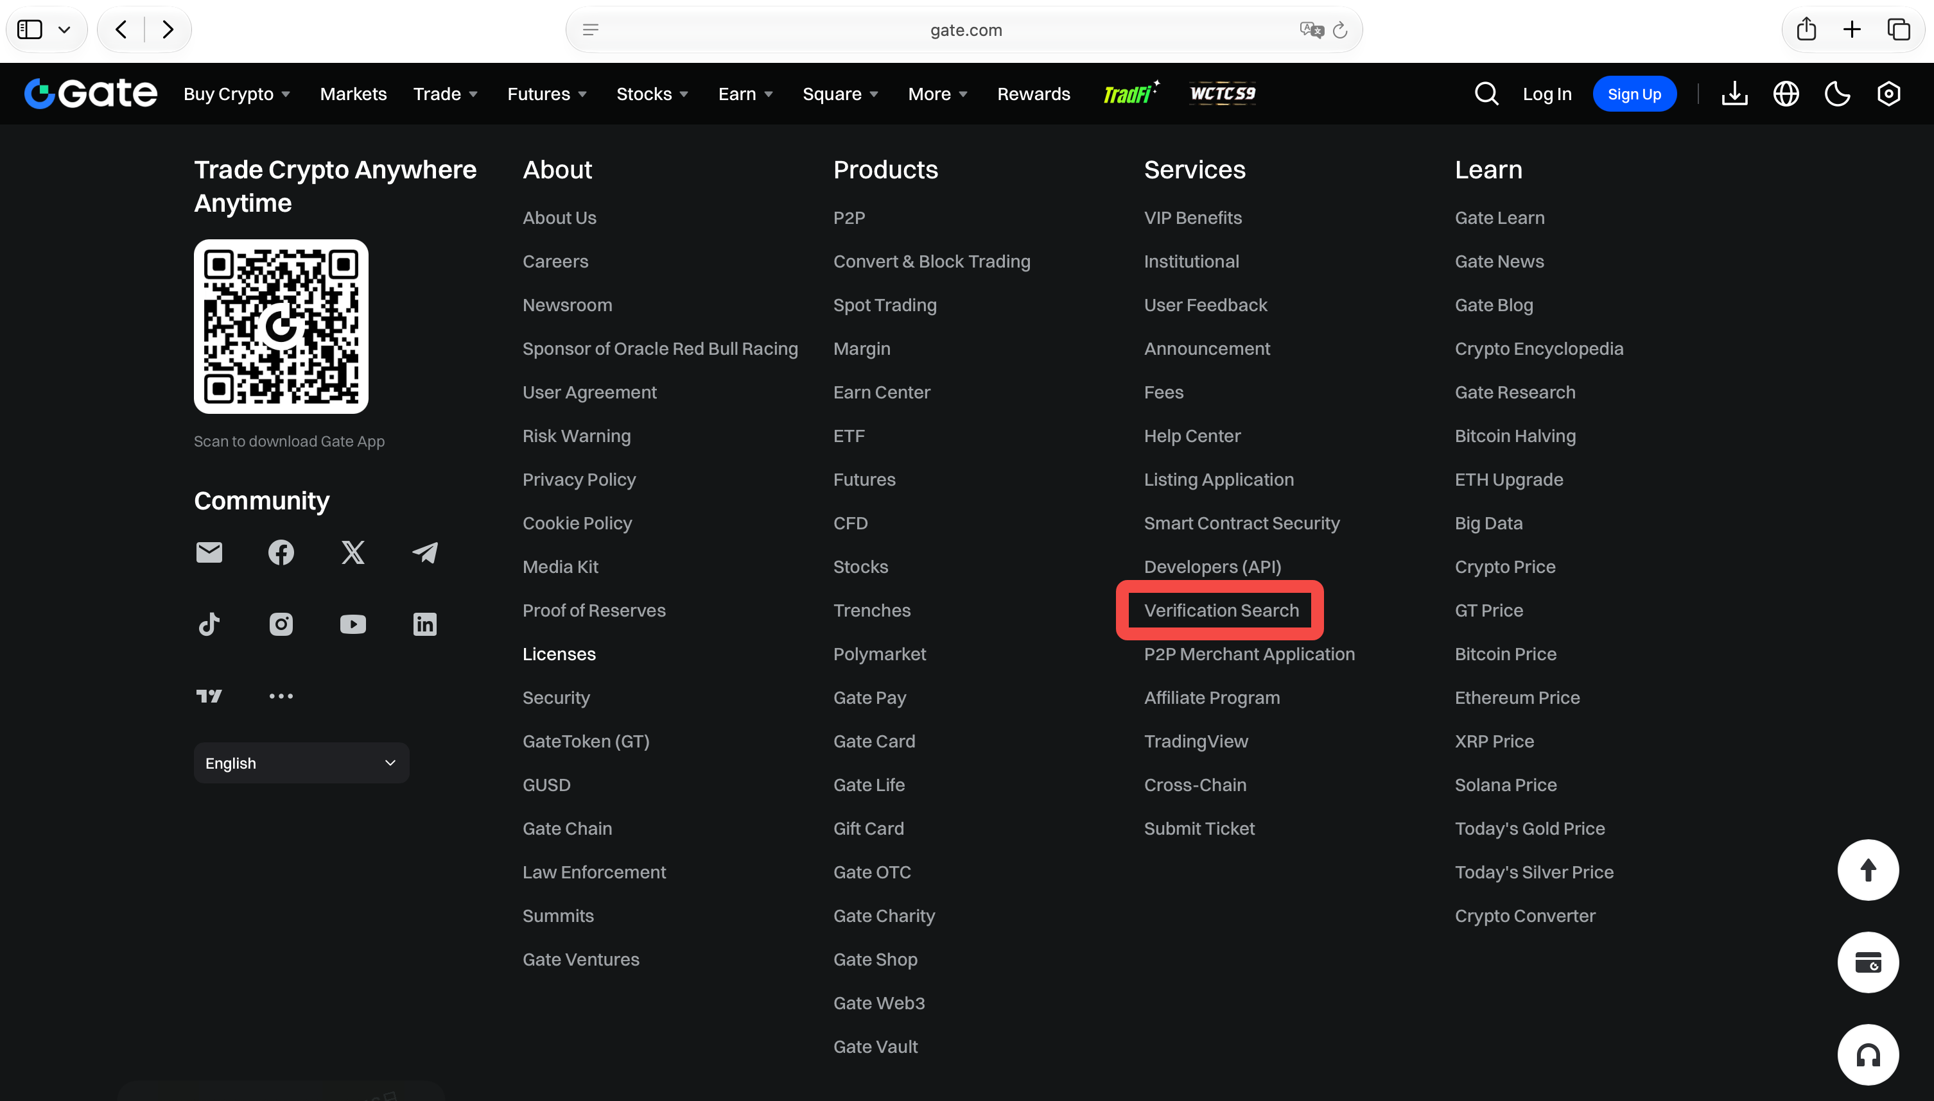Open the Markets menu item
Screen dimensions: 1934x1101
353,94
